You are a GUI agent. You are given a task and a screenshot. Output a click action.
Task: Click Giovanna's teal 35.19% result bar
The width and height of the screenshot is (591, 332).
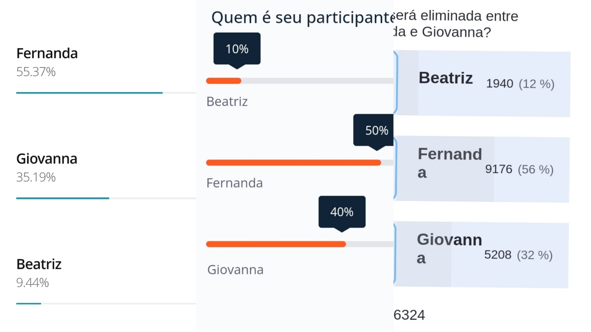63,198
